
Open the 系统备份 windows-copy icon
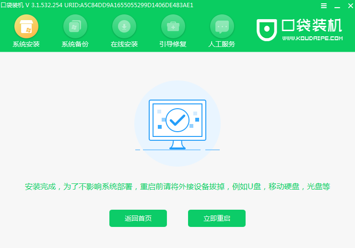(x=75, y=26)
